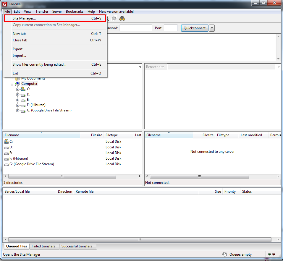Open the View menu
This screenshot has width=283, height=261.
(28, 11)
